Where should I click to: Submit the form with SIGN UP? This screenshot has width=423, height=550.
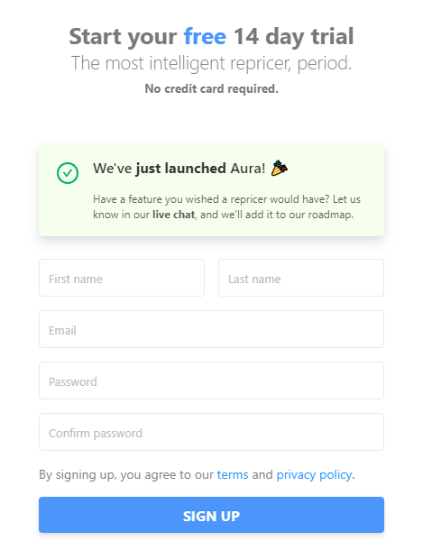click(211, 515)
